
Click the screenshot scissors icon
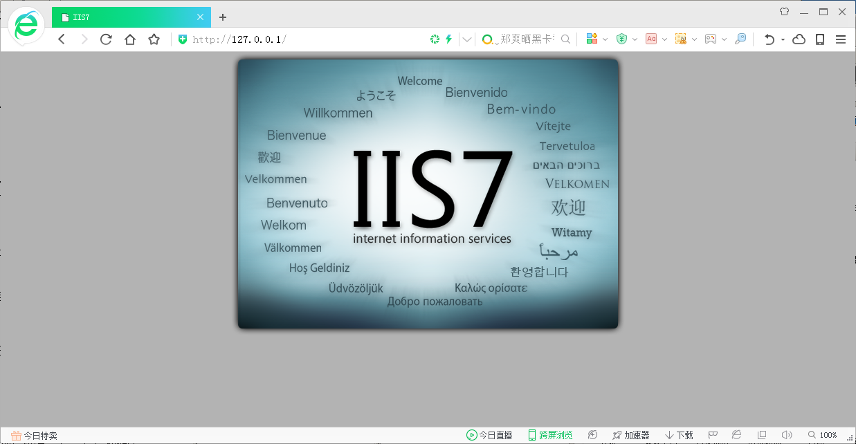(x=681, y=39)
